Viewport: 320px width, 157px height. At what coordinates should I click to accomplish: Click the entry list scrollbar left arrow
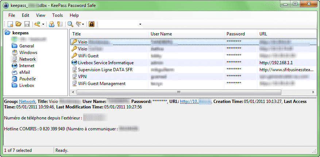tap(73, 92)
